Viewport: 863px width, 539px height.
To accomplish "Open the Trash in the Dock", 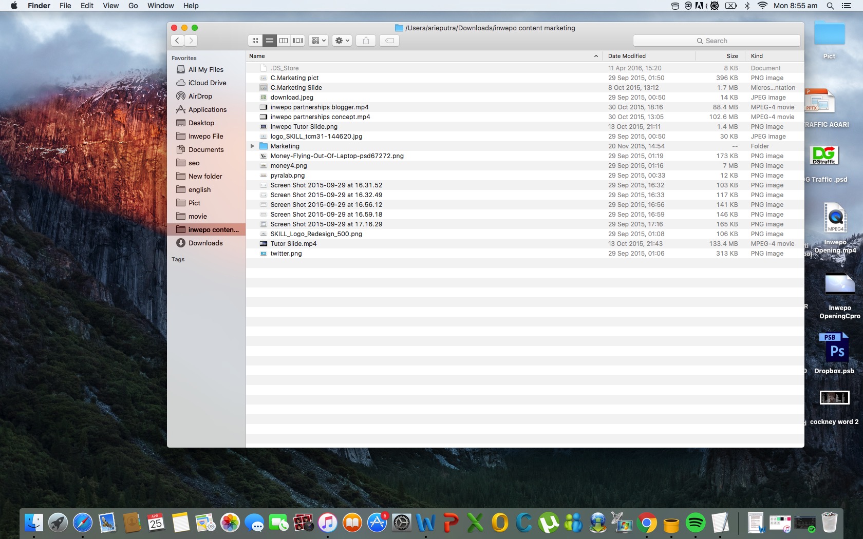I will tap(830, 523).
